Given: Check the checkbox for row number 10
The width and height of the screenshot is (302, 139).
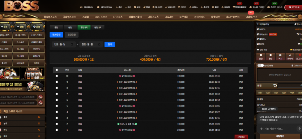Looking at the screenshot, I should pos(57,76).
